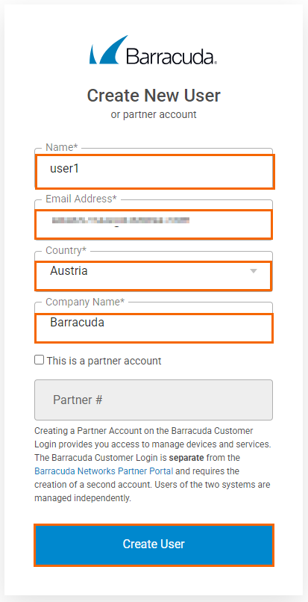
Task: Click the blue Barracuda fin logo icon
Action: click(109, 49)
